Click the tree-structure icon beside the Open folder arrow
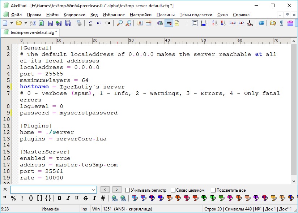 [x=33, y=23]
